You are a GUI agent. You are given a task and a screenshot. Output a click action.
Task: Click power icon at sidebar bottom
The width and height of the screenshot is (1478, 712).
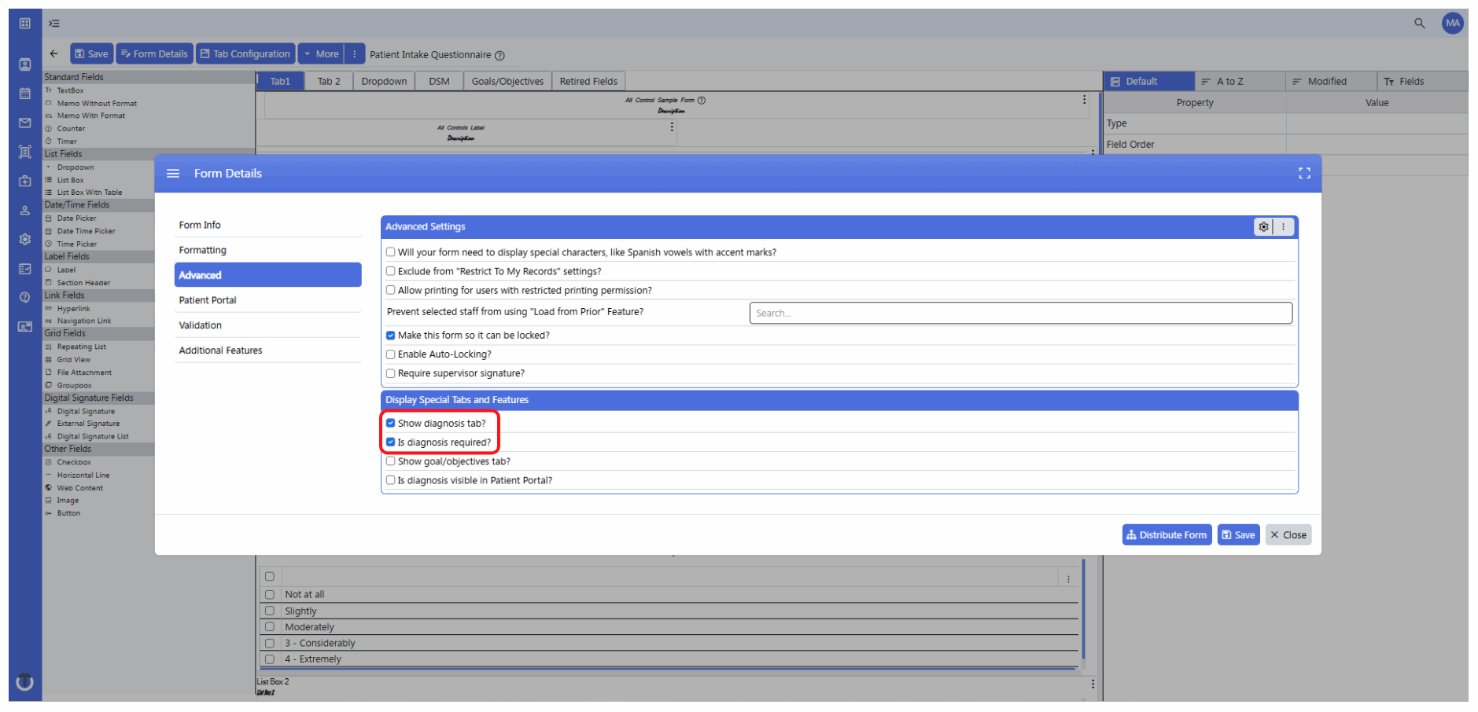tap(25, 682)
